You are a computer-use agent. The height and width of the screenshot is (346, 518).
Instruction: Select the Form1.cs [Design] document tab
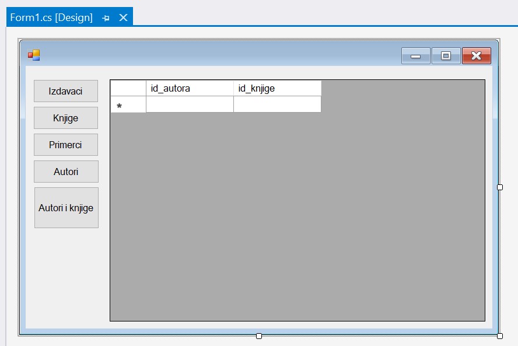51,18
